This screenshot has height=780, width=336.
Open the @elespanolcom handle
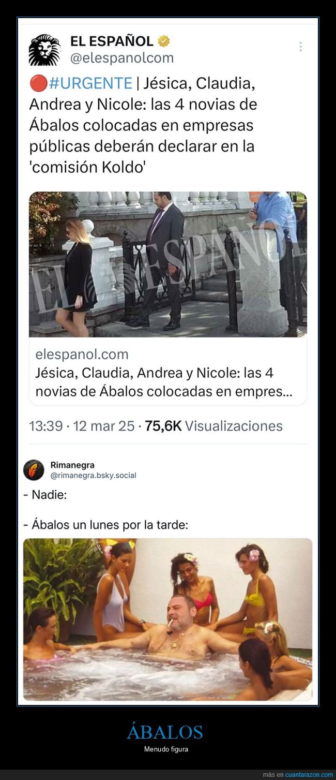coord(122,58)
